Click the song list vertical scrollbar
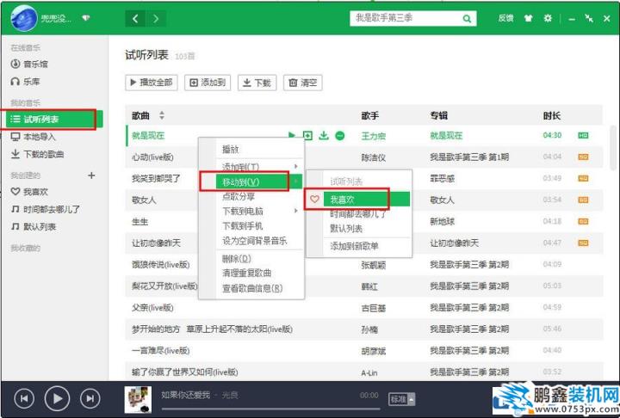 613,148
